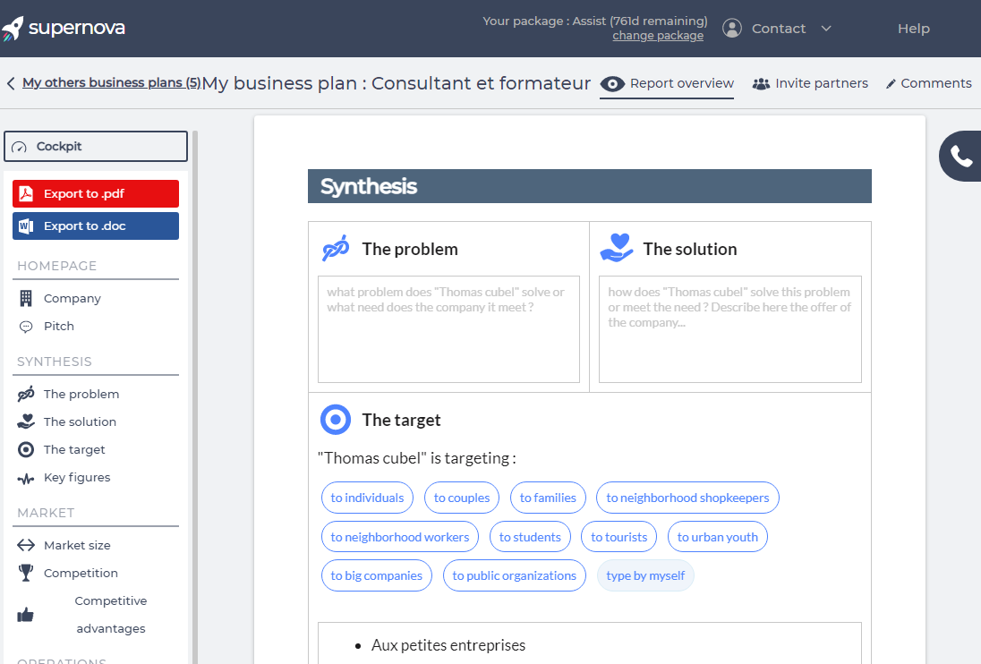Toggle the 'to students' target tag
The image size is (981, 664).
click(x=530, y=537)
